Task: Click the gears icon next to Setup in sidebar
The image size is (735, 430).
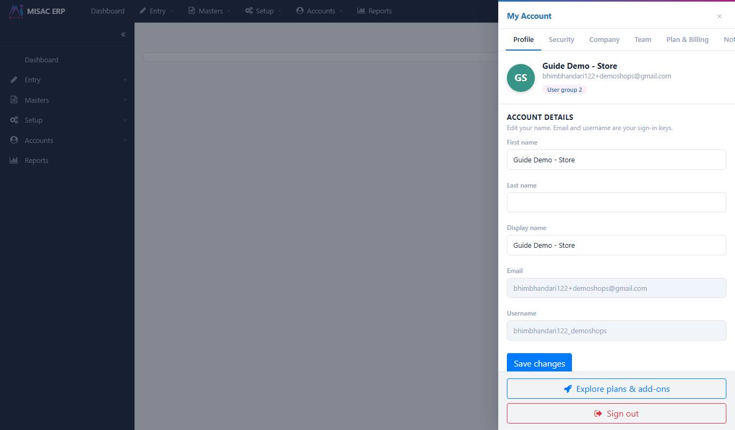Action: [14, 120]
